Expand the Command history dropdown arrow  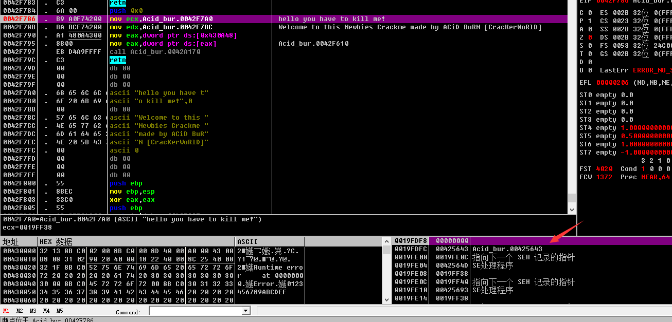[245, 311]
